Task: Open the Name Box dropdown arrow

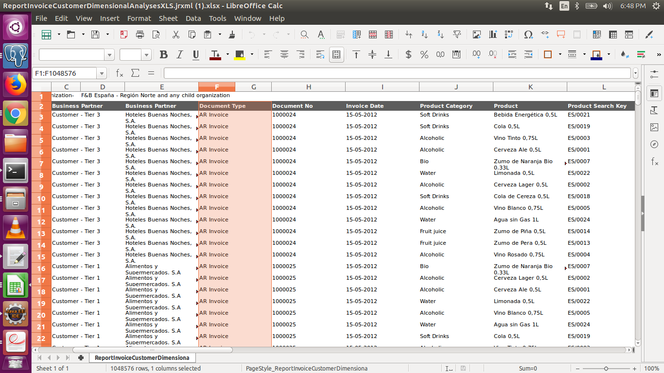Action: [x=102, y=73]
